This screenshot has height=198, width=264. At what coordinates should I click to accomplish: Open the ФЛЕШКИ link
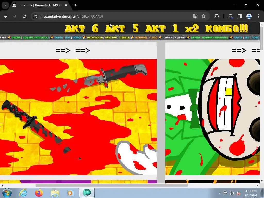tap(141, 38)
